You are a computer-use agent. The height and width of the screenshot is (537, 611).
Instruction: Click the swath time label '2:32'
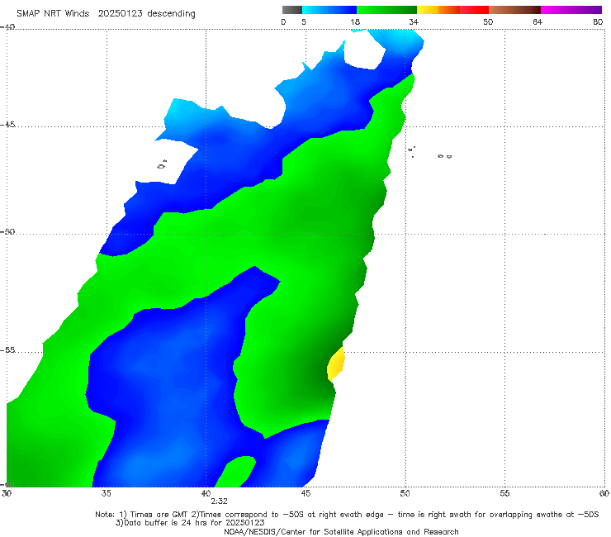[x=219, y=501]
